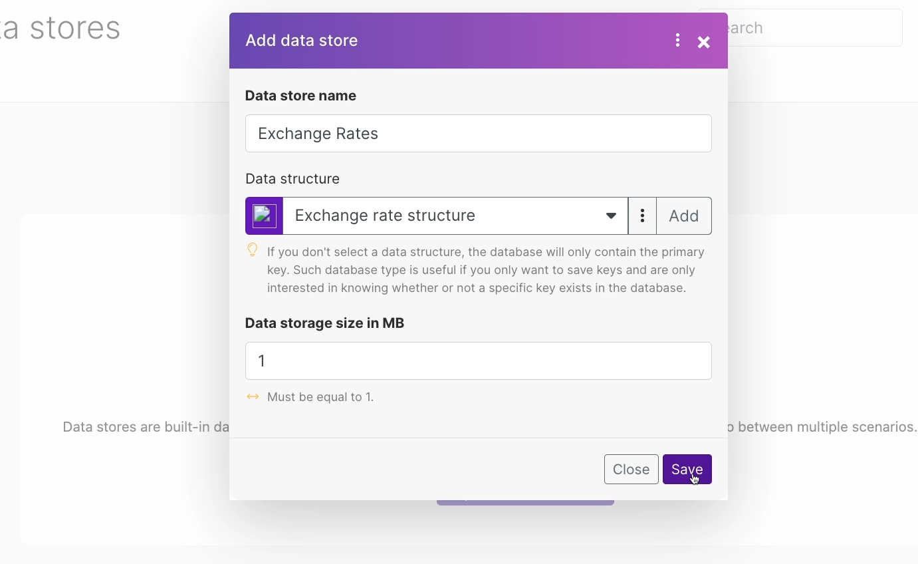Click Add to create a new data structure

click(x=684, y=215)
